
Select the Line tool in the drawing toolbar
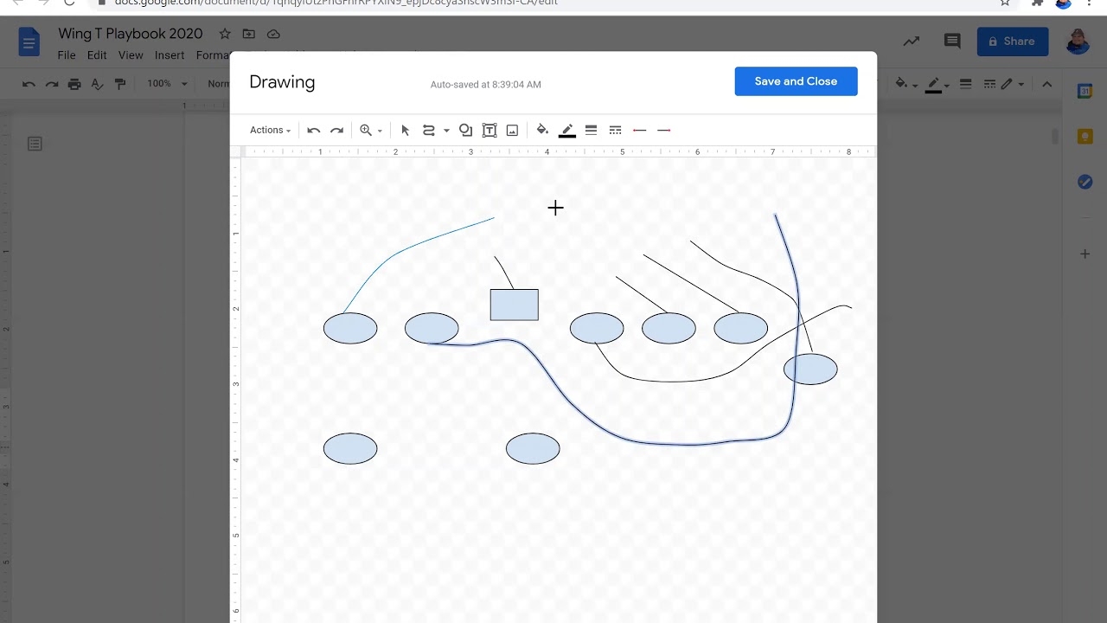pyautogui.click(x=428, y=130)
